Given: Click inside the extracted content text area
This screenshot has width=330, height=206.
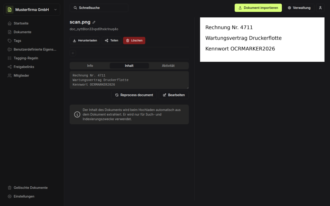Looking at the screenshot, I should (129, 80).
